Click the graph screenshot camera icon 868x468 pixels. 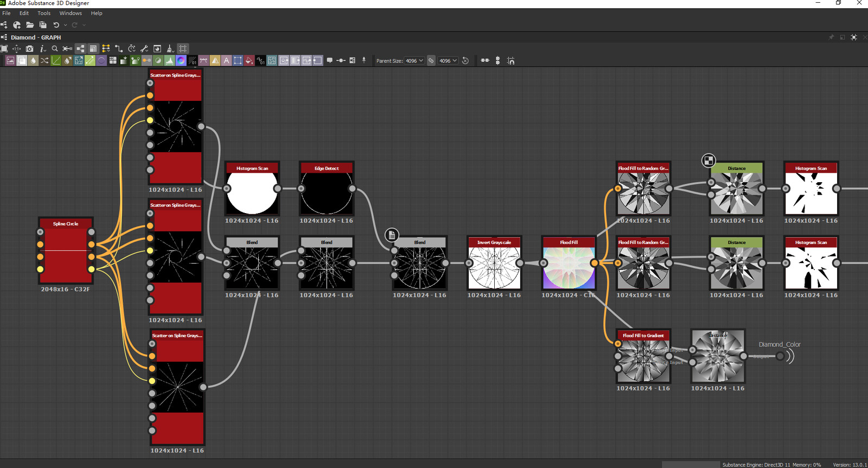coord(29,49)
